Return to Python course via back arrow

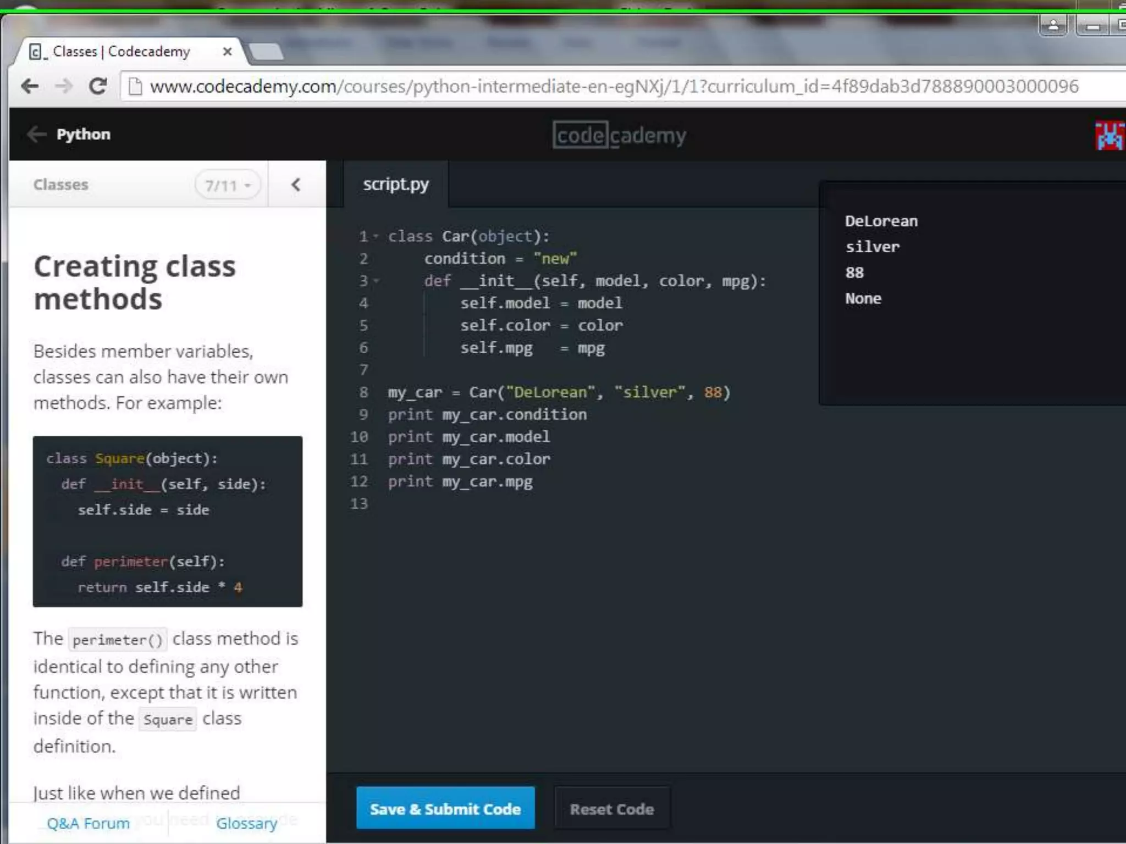(x=37, y=134)
